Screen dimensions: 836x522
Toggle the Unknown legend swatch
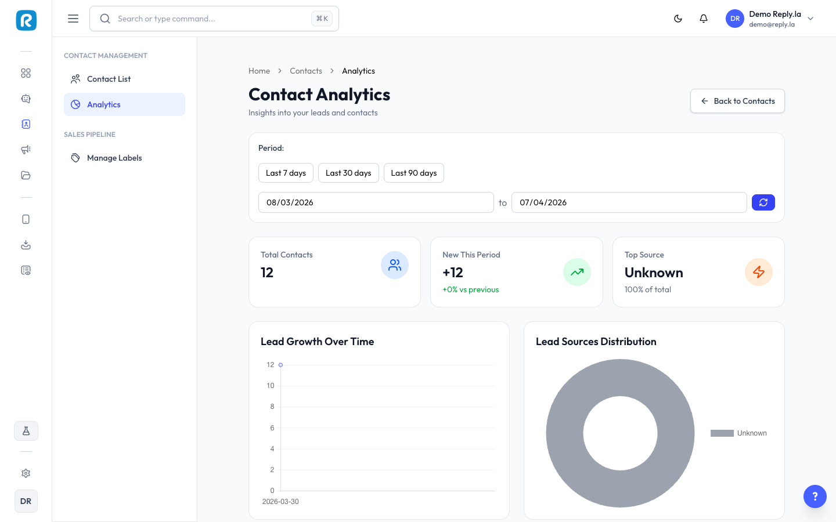coord(722,433)
